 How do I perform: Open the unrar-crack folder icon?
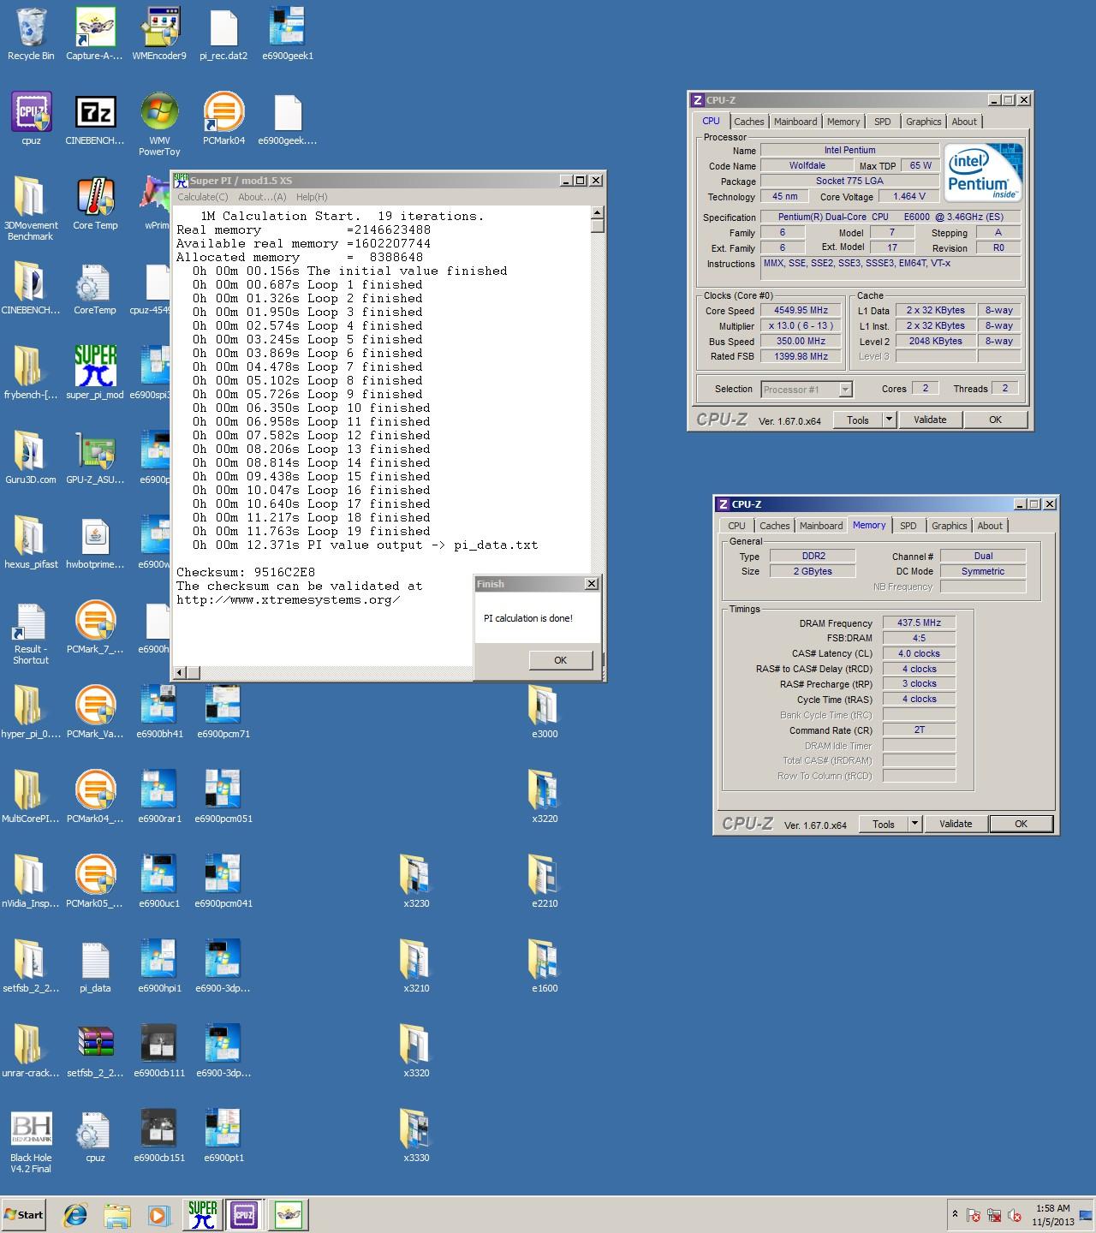coord(31,1051)
